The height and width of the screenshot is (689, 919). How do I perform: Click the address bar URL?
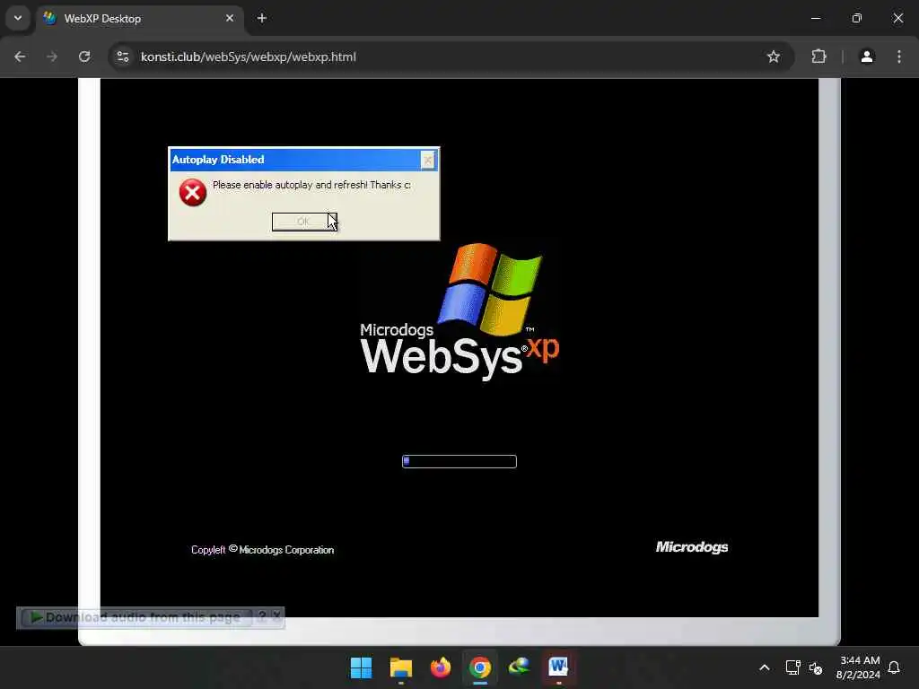249,57
